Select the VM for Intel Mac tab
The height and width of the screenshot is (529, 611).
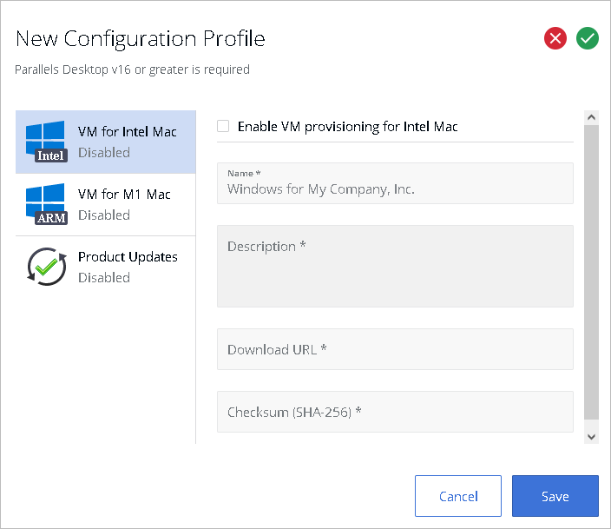106,142
